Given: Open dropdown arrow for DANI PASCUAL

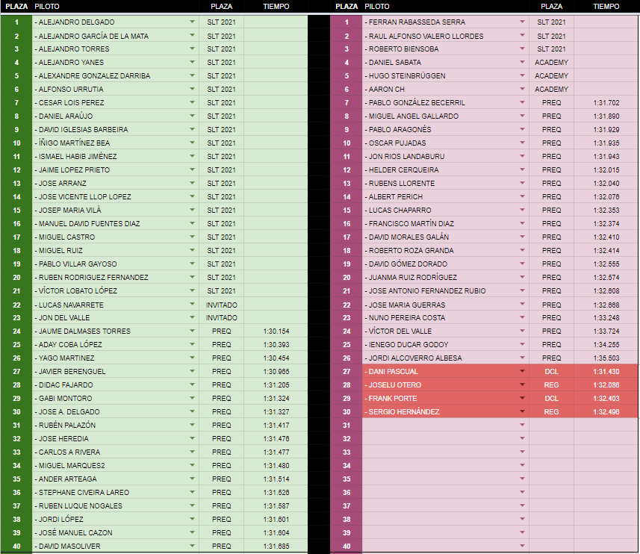Looking at the screenshot, I should 522,371.
